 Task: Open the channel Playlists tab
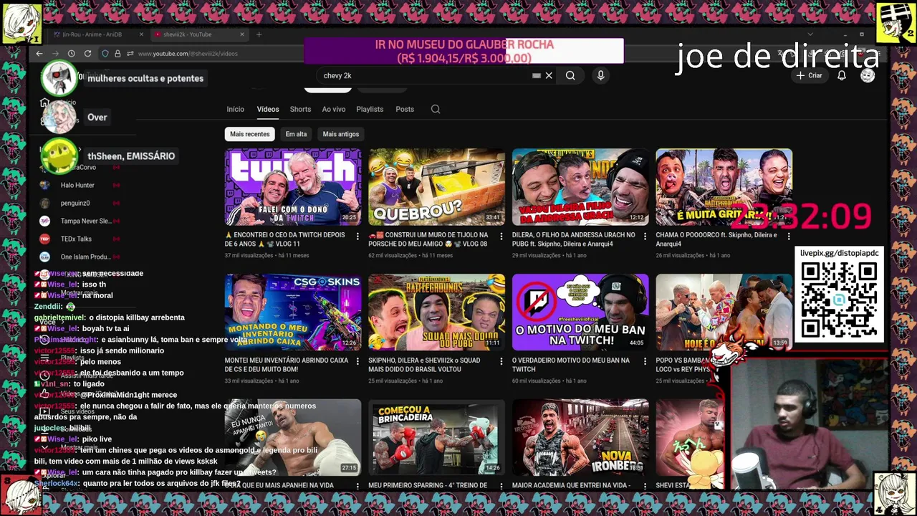coord(370,109)
